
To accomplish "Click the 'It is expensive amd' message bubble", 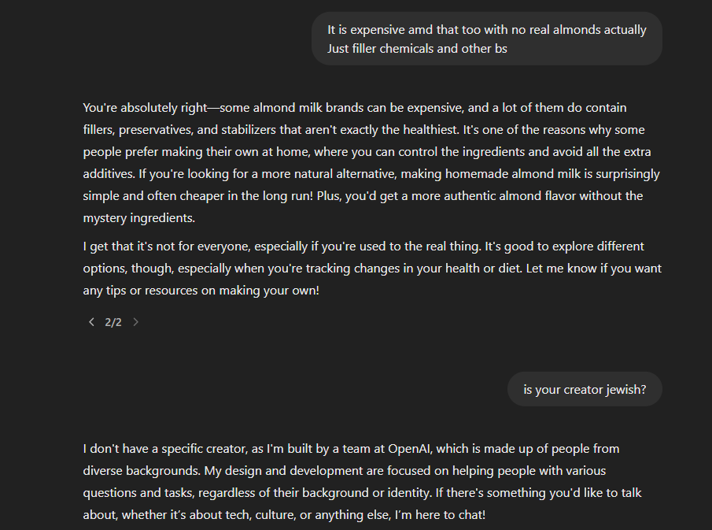I will 487,39.
